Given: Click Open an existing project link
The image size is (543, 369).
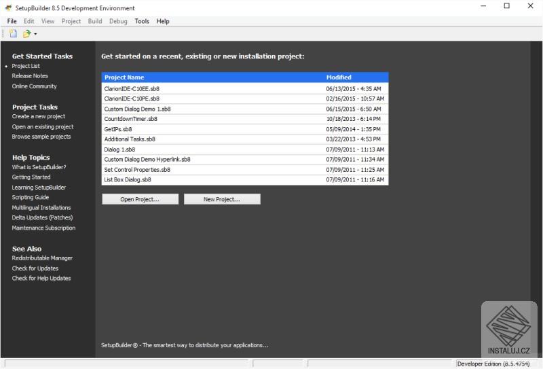Looking at the screenshot, I should (43, 126).
